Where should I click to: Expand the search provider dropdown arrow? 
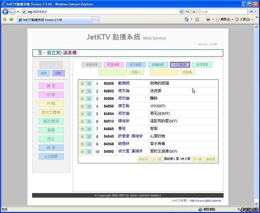pos(256,12)
